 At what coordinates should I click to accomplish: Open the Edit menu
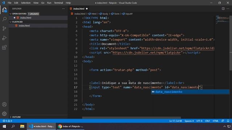(16, 3)
